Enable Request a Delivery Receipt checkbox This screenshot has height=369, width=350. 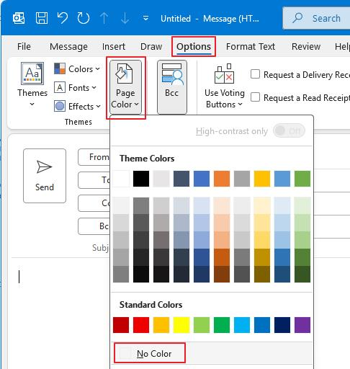pyautogui.click(x=255, y=74)
